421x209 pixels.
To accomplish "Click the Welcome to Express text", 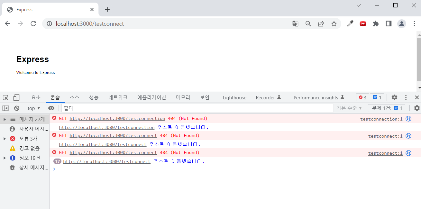I will pos(35,73).
